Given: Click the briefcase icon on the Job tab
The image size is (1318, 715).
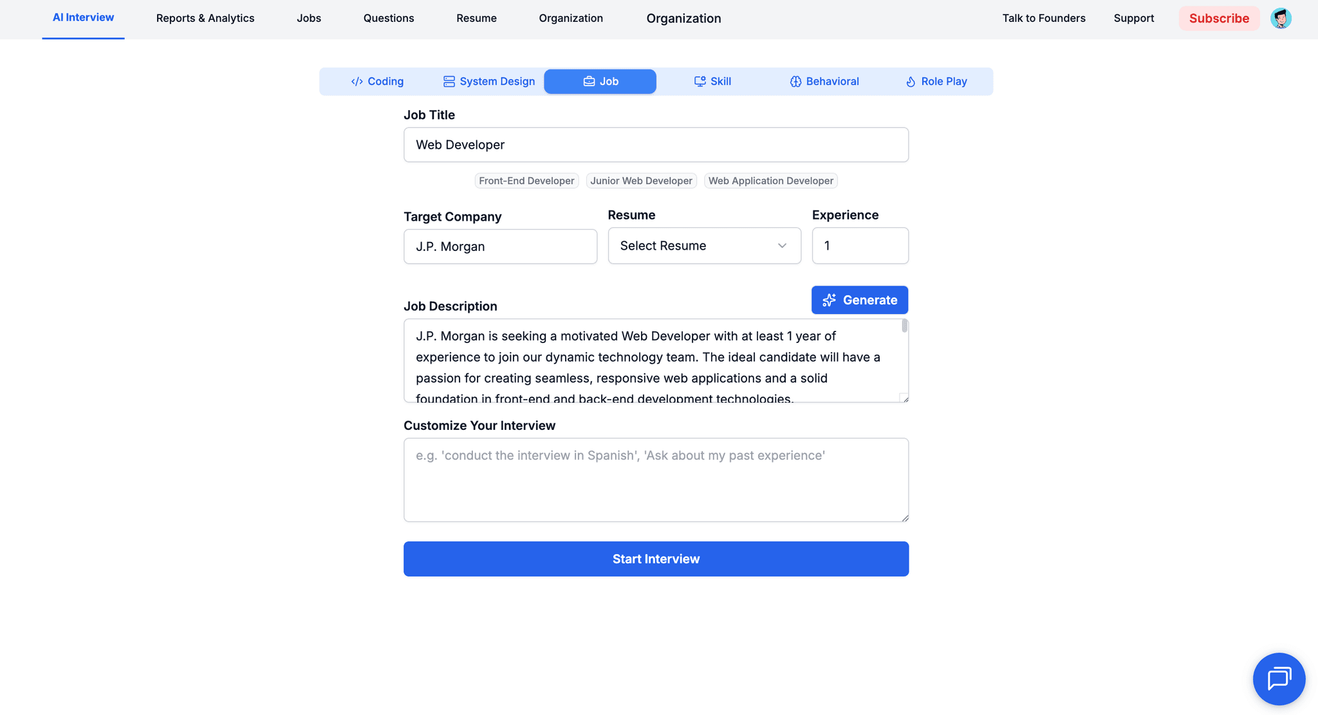Looking at the screenshot, I should (588, 81).
